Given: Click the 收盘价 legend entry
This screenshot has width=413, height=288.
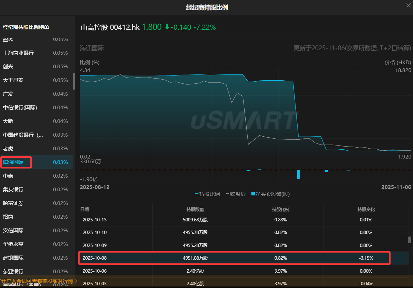Looking at the screenshot, I should point(236,194).
